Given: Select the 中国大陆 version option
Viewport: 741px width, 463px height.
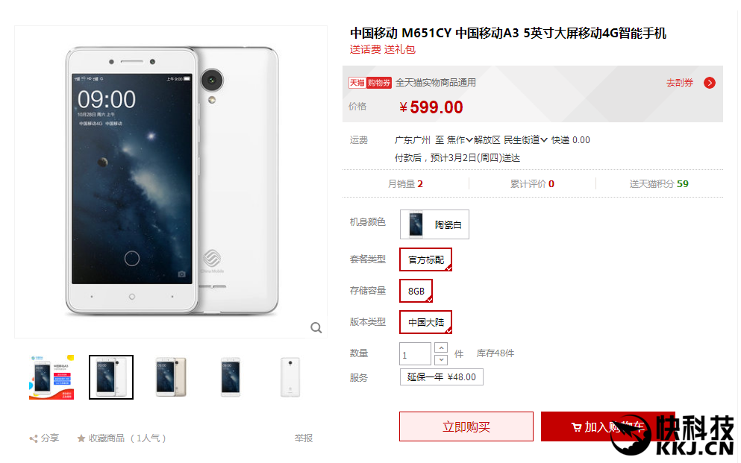Looking at the screenshot, I should click(426, 322).
